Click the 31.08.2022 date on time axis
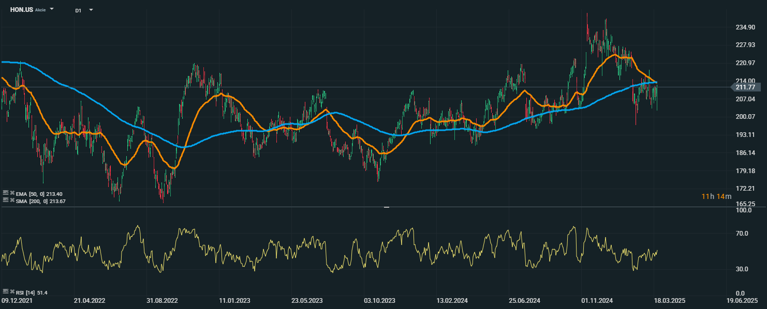Screen dimensions: 767x309 162,300
